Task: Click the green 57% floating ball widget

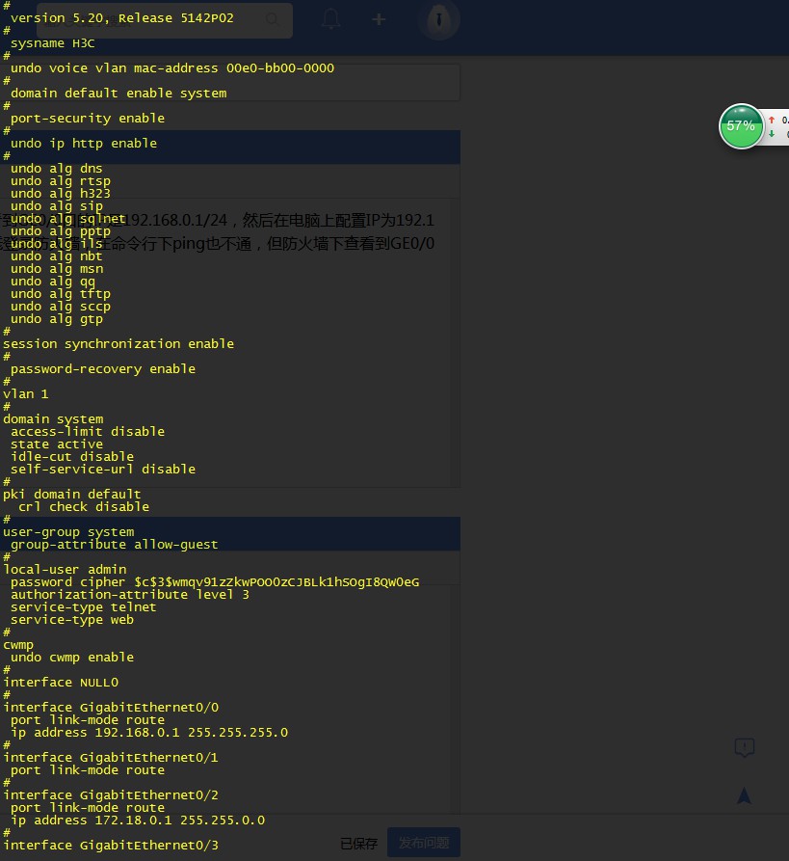Action: (x=741, y=125)
